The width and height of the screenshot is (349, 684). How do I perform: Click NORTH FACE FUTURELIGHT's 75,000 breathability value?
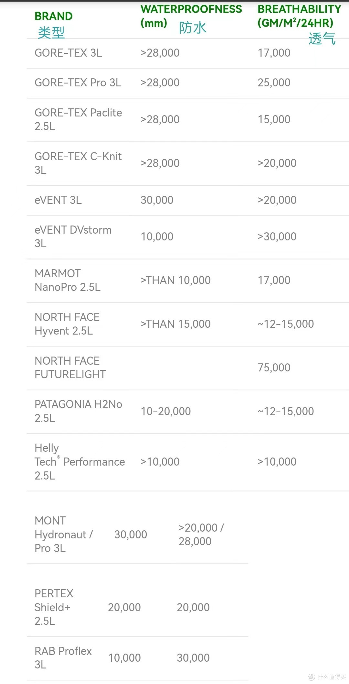pyautogui.click(x=274, y=368)
